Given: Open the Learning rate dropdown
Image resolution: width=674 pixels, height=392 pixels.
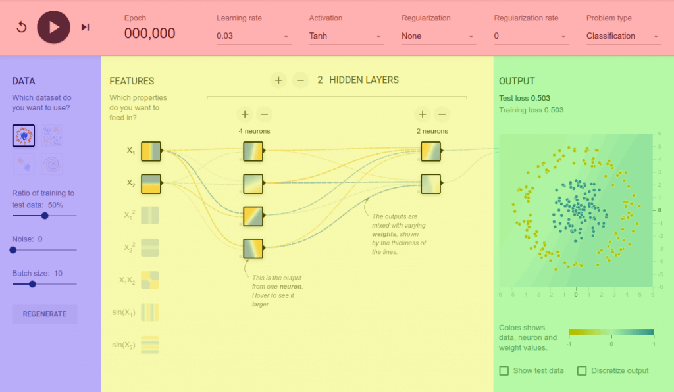Looking at the screenshot, I should 253,36.
